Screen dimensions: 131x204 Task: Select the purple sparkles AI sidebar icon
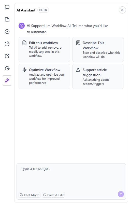pyautogui.click(x=7, y=80)
